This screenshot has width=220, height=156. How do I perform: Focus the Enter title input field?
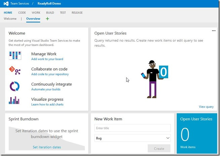coord(133,128)
